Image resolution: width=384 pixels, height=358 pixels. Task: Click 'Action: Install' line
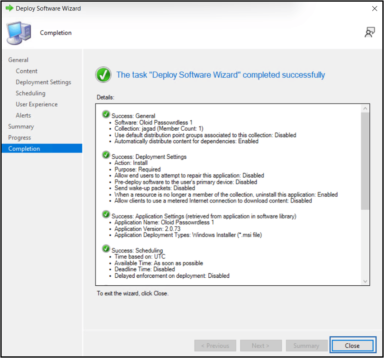tap(131, 163)
